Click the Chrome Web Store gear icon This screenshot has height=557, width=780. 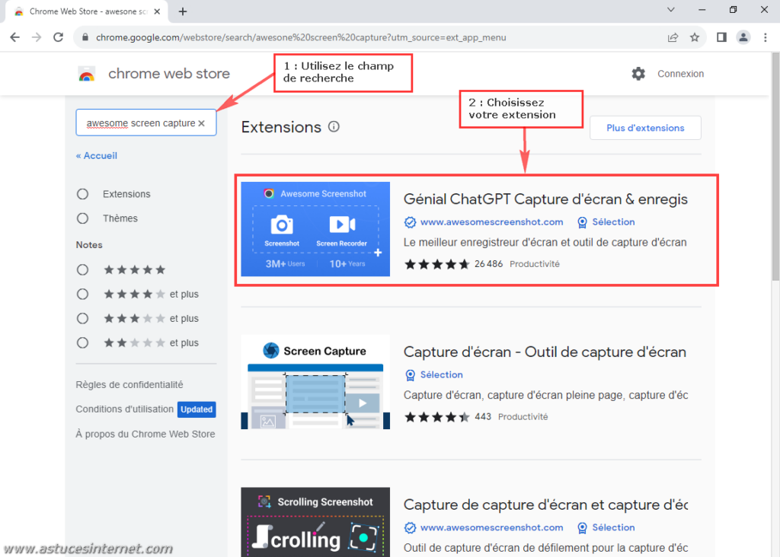pos(638,73)
